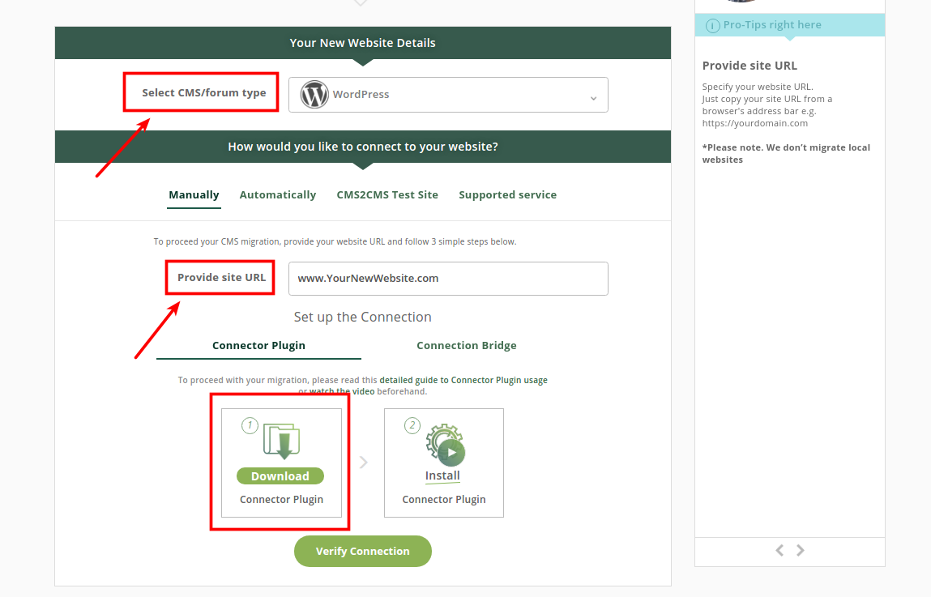Click the Your New Website Details header

point(363,43)
